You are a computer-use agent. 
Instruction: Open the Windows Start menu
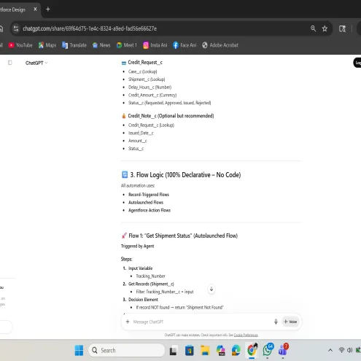(x=79, y=350)
